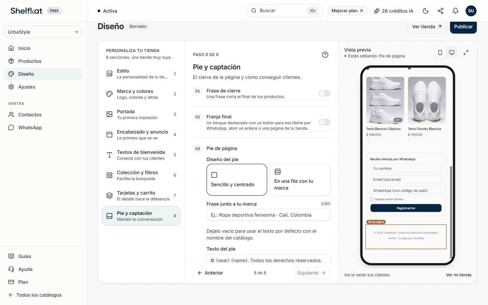Go back to Todos los catálogos
Screen dimensions: 488x305
(x=35, y=295)
